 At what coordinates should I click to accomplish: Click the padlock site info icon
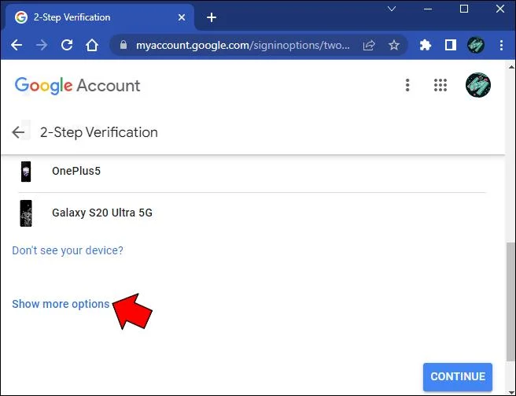(123, 45)
